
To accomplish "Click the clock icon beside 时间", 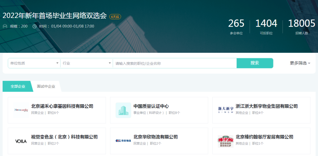I will tap(34, 26).
